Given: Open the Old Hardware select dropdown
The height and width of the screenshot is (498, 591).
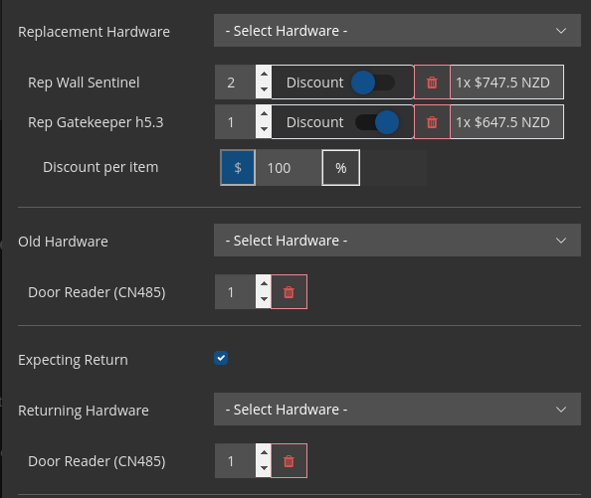Looking at the screenshot, I should [x=397, y=241].
